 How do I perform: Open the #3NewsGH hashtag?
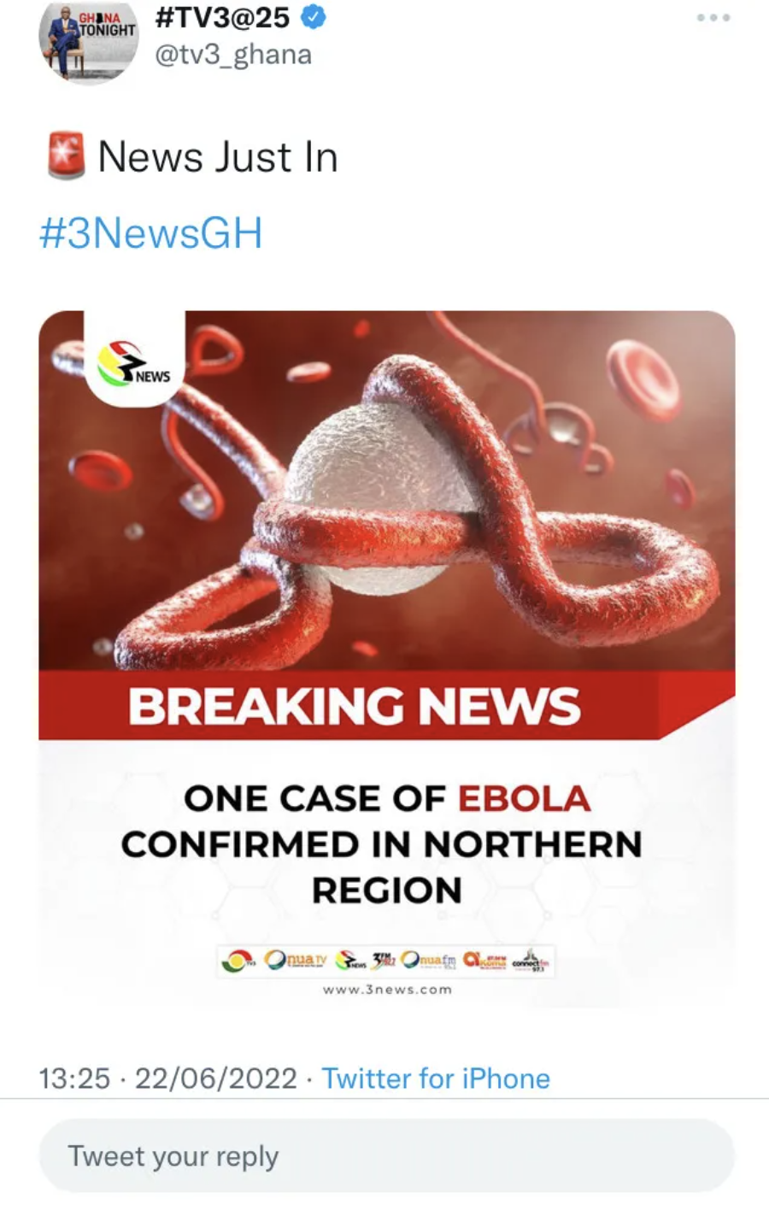click(150, 233)
